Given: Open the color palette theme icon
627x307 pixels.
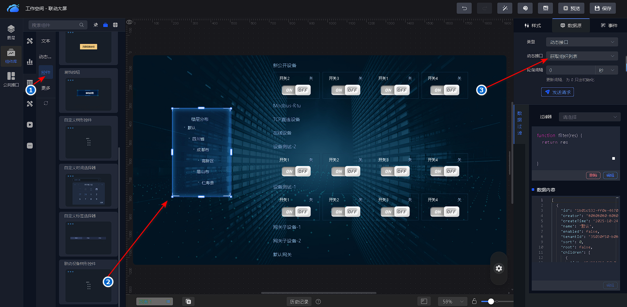Looking at the screenshot, I should coord(525,8).
